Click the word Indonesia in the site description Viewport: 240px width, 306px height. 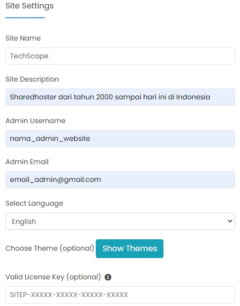tap(193, 97)
